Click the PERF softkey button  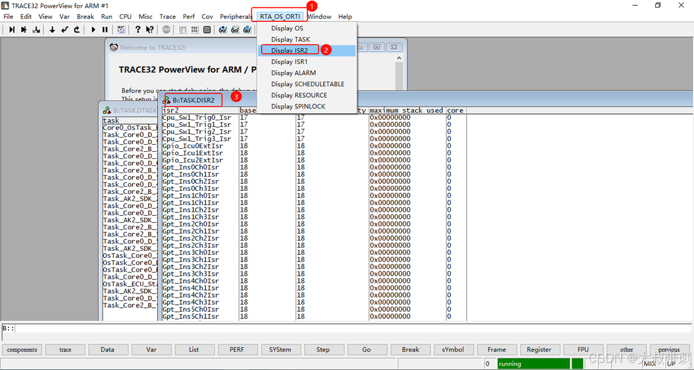click(x=237, y=350)
